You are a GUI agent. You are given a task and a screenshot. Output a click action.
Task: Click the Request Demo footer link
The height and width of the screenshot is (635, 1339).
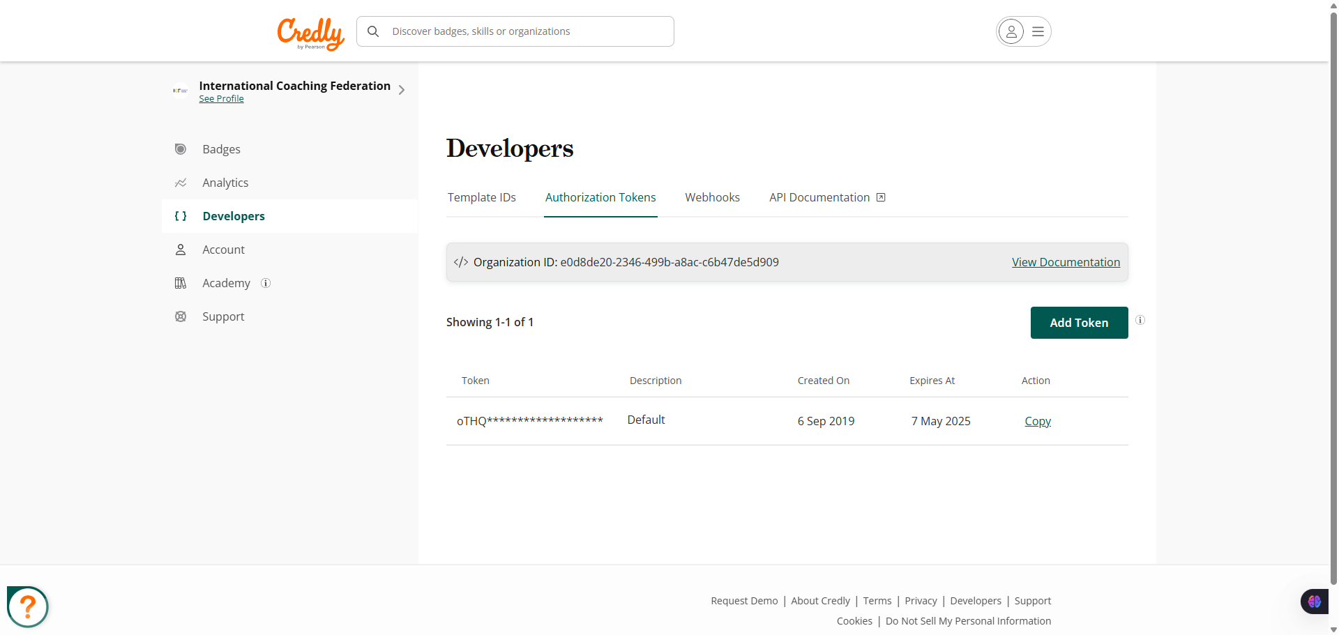pos(744,601)
